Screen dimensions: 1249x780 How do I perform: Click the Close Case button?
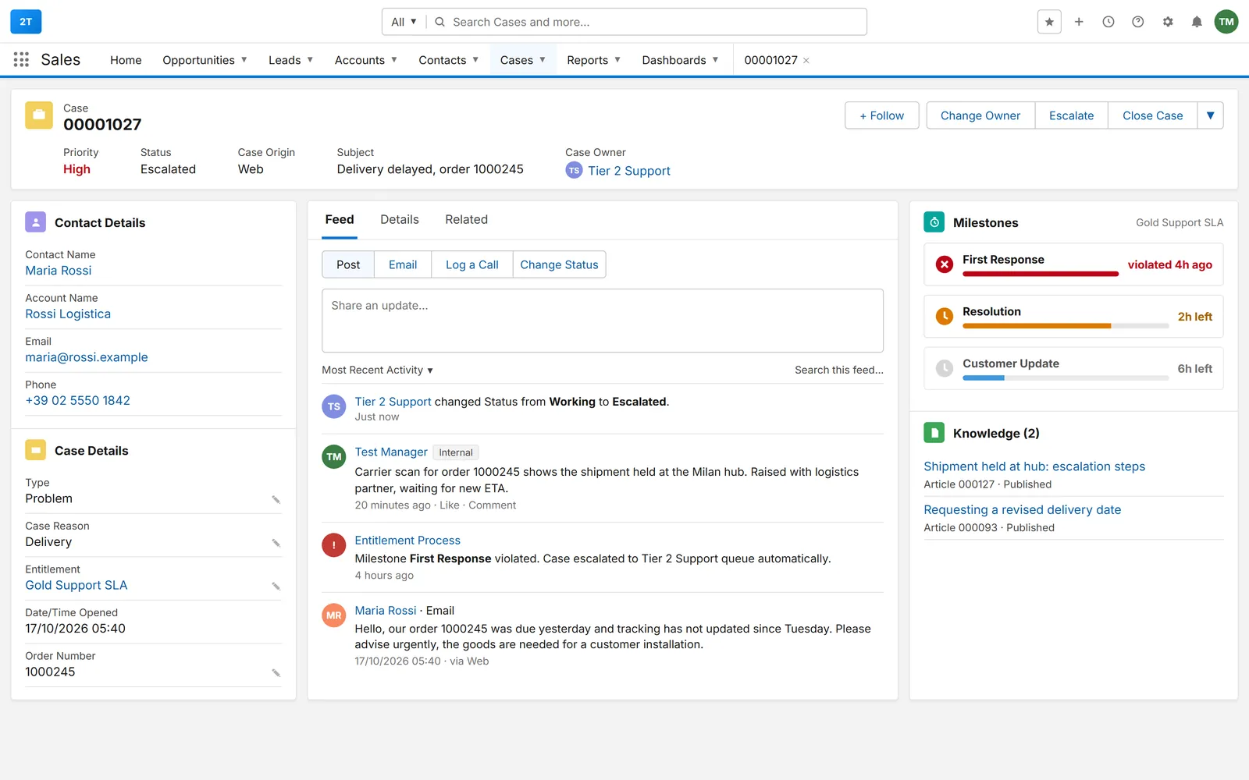pyautogui.click(x=1152, y=115)
